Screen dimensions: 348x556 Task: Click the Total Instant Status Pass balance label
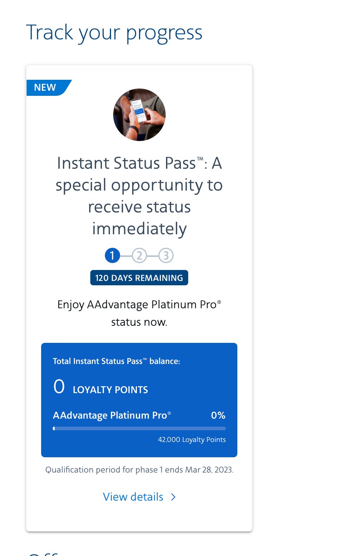[x=116, y=361]
